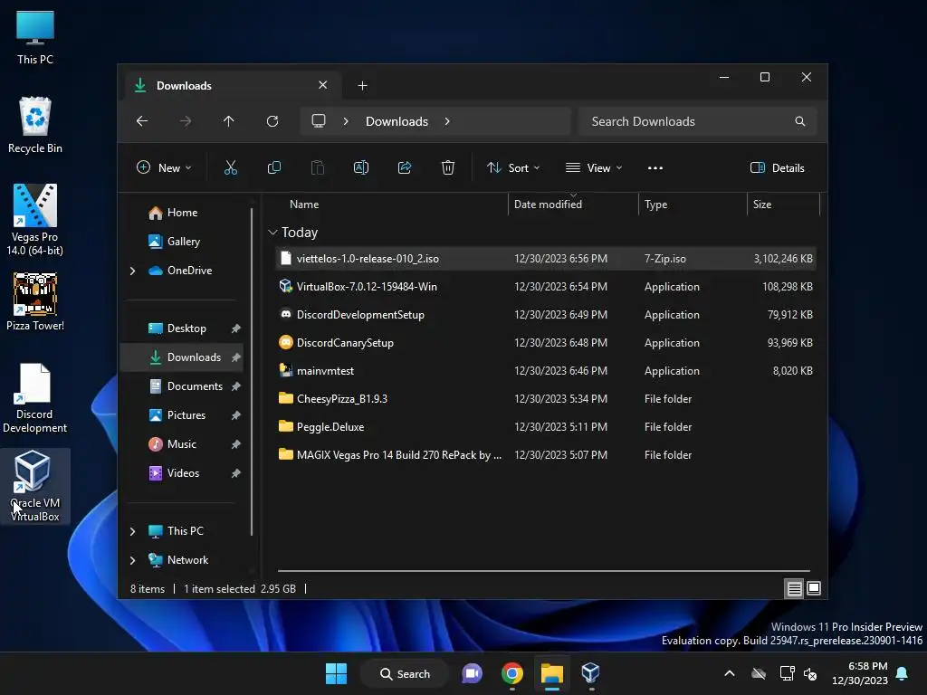This screenshot has width=927, height=695.
Task: Open the See more three-dots menu
Action: pos(655,167)
